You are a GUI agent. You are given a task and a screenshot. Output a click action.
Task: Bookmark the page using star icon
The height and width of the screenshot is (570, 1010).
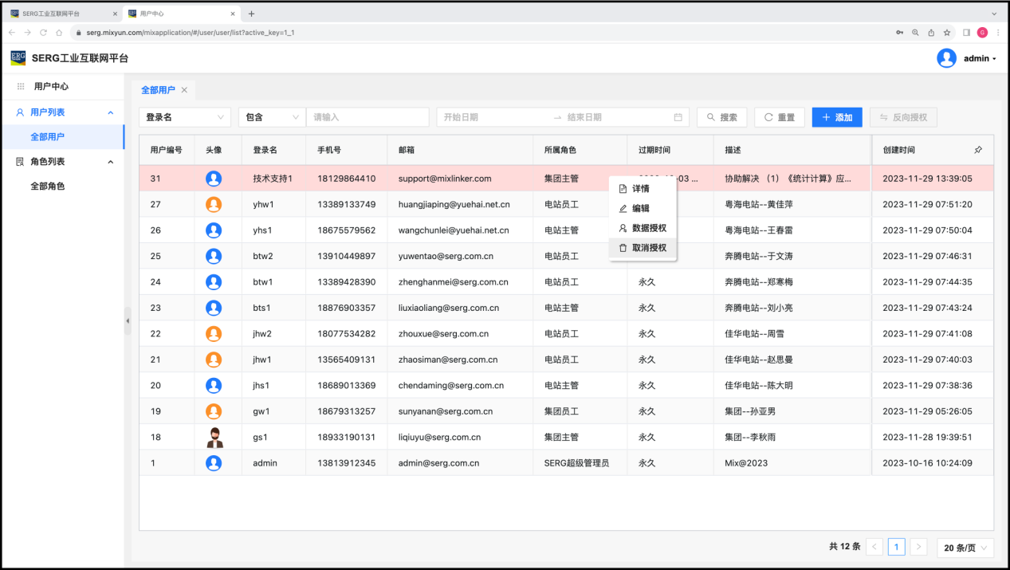[947, 33]
